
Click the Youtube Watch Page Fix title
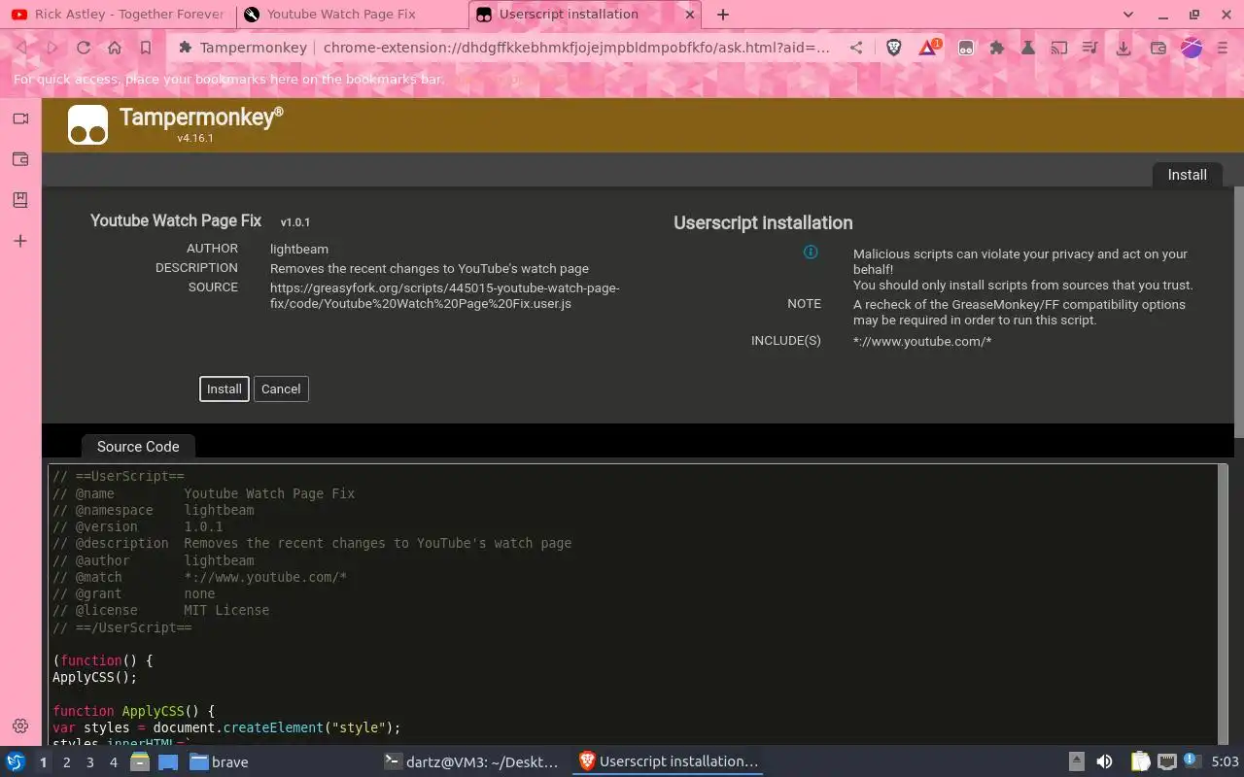click(x=176, y=220)
